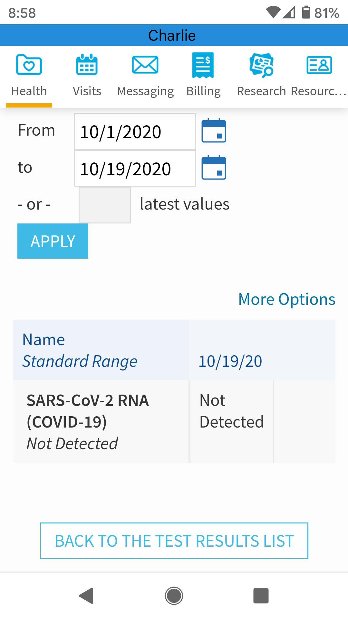Open the Billing receipt icon
The width and height of the screenshot is (348, 620).
(x=203, y=65)
